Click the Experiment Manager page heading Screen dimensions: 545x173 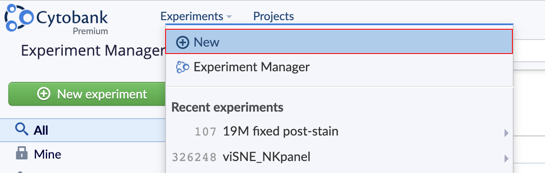(93, 51)
